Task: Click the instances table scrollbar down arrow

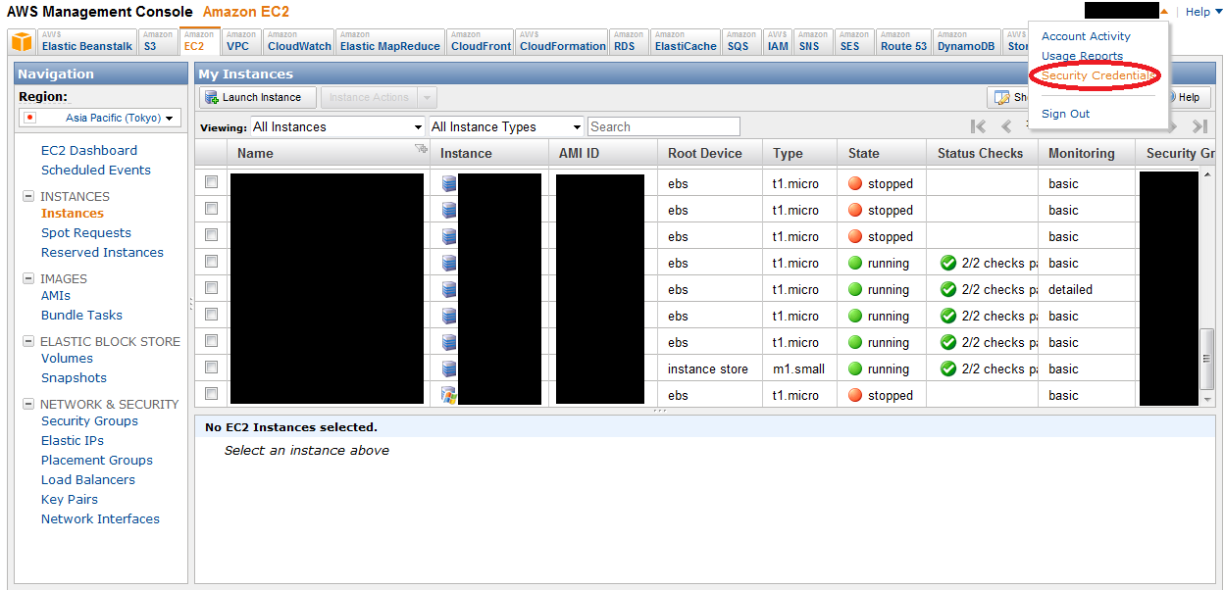Action: 1207,400
